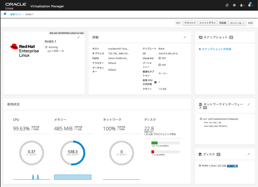Click host value oraclekvm01.loca...

click(x=118, y=49)
